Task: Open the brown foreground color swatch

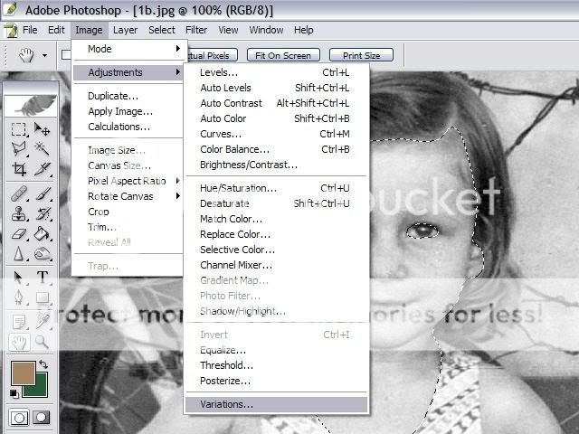Action: (22, 373)
